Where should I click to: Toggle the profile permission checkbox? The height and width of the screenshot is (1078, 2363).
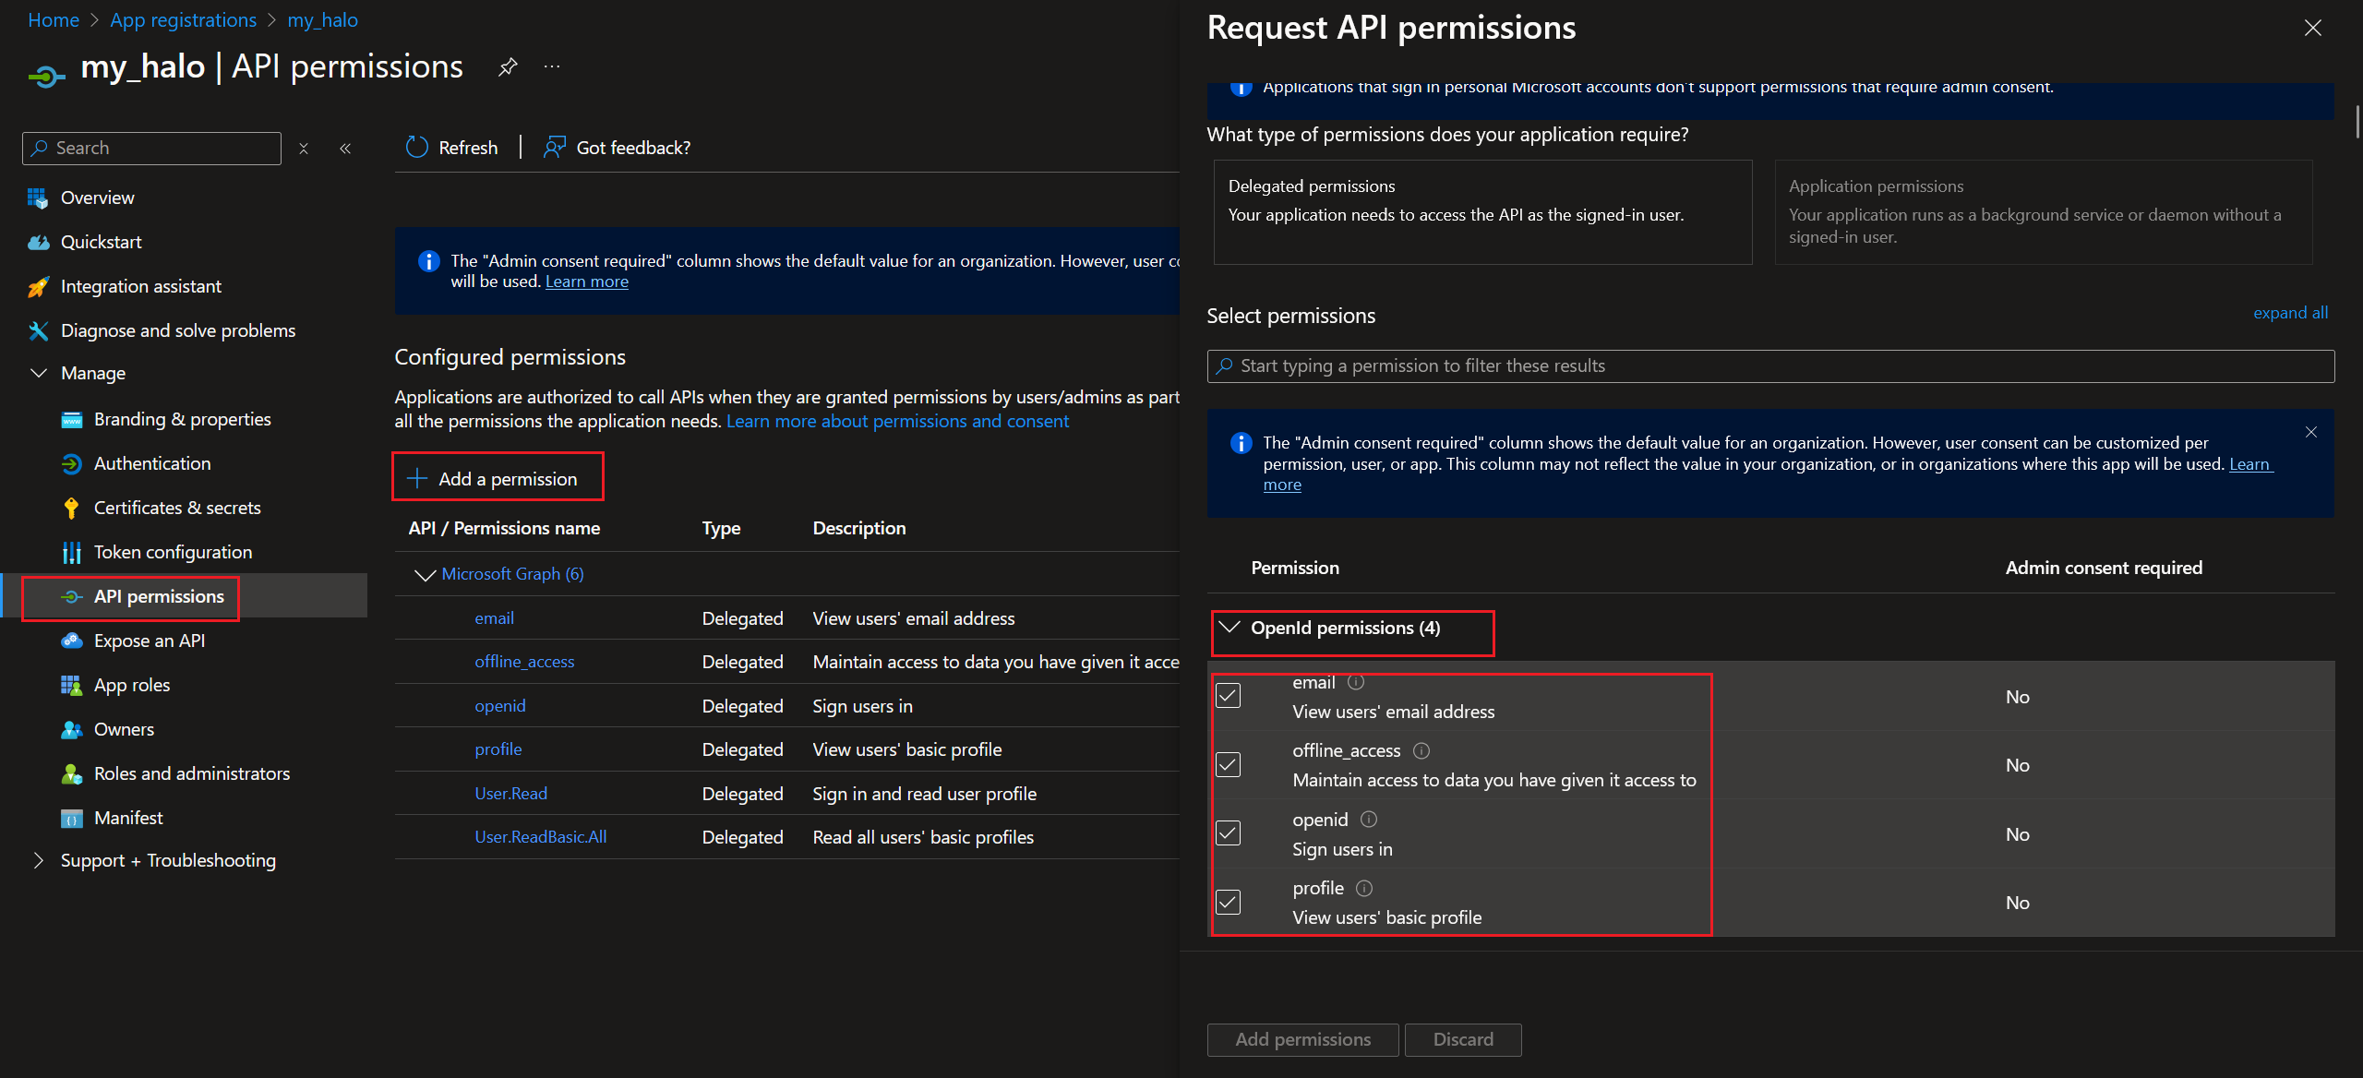1228,902
